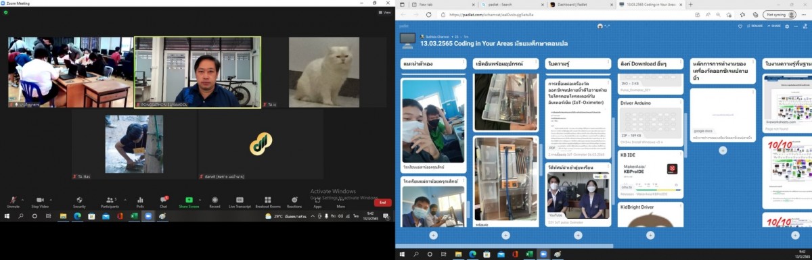This screenshot has height=260, width=812.
Task: Toggle Stop Video in Zoom toolbar
Action: tap(41, 202)
